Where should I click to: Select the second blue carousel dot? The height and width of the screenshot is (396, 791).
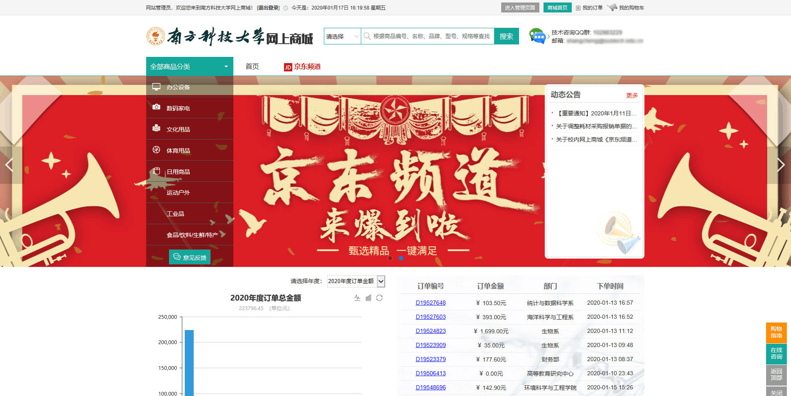click(401, 258)
